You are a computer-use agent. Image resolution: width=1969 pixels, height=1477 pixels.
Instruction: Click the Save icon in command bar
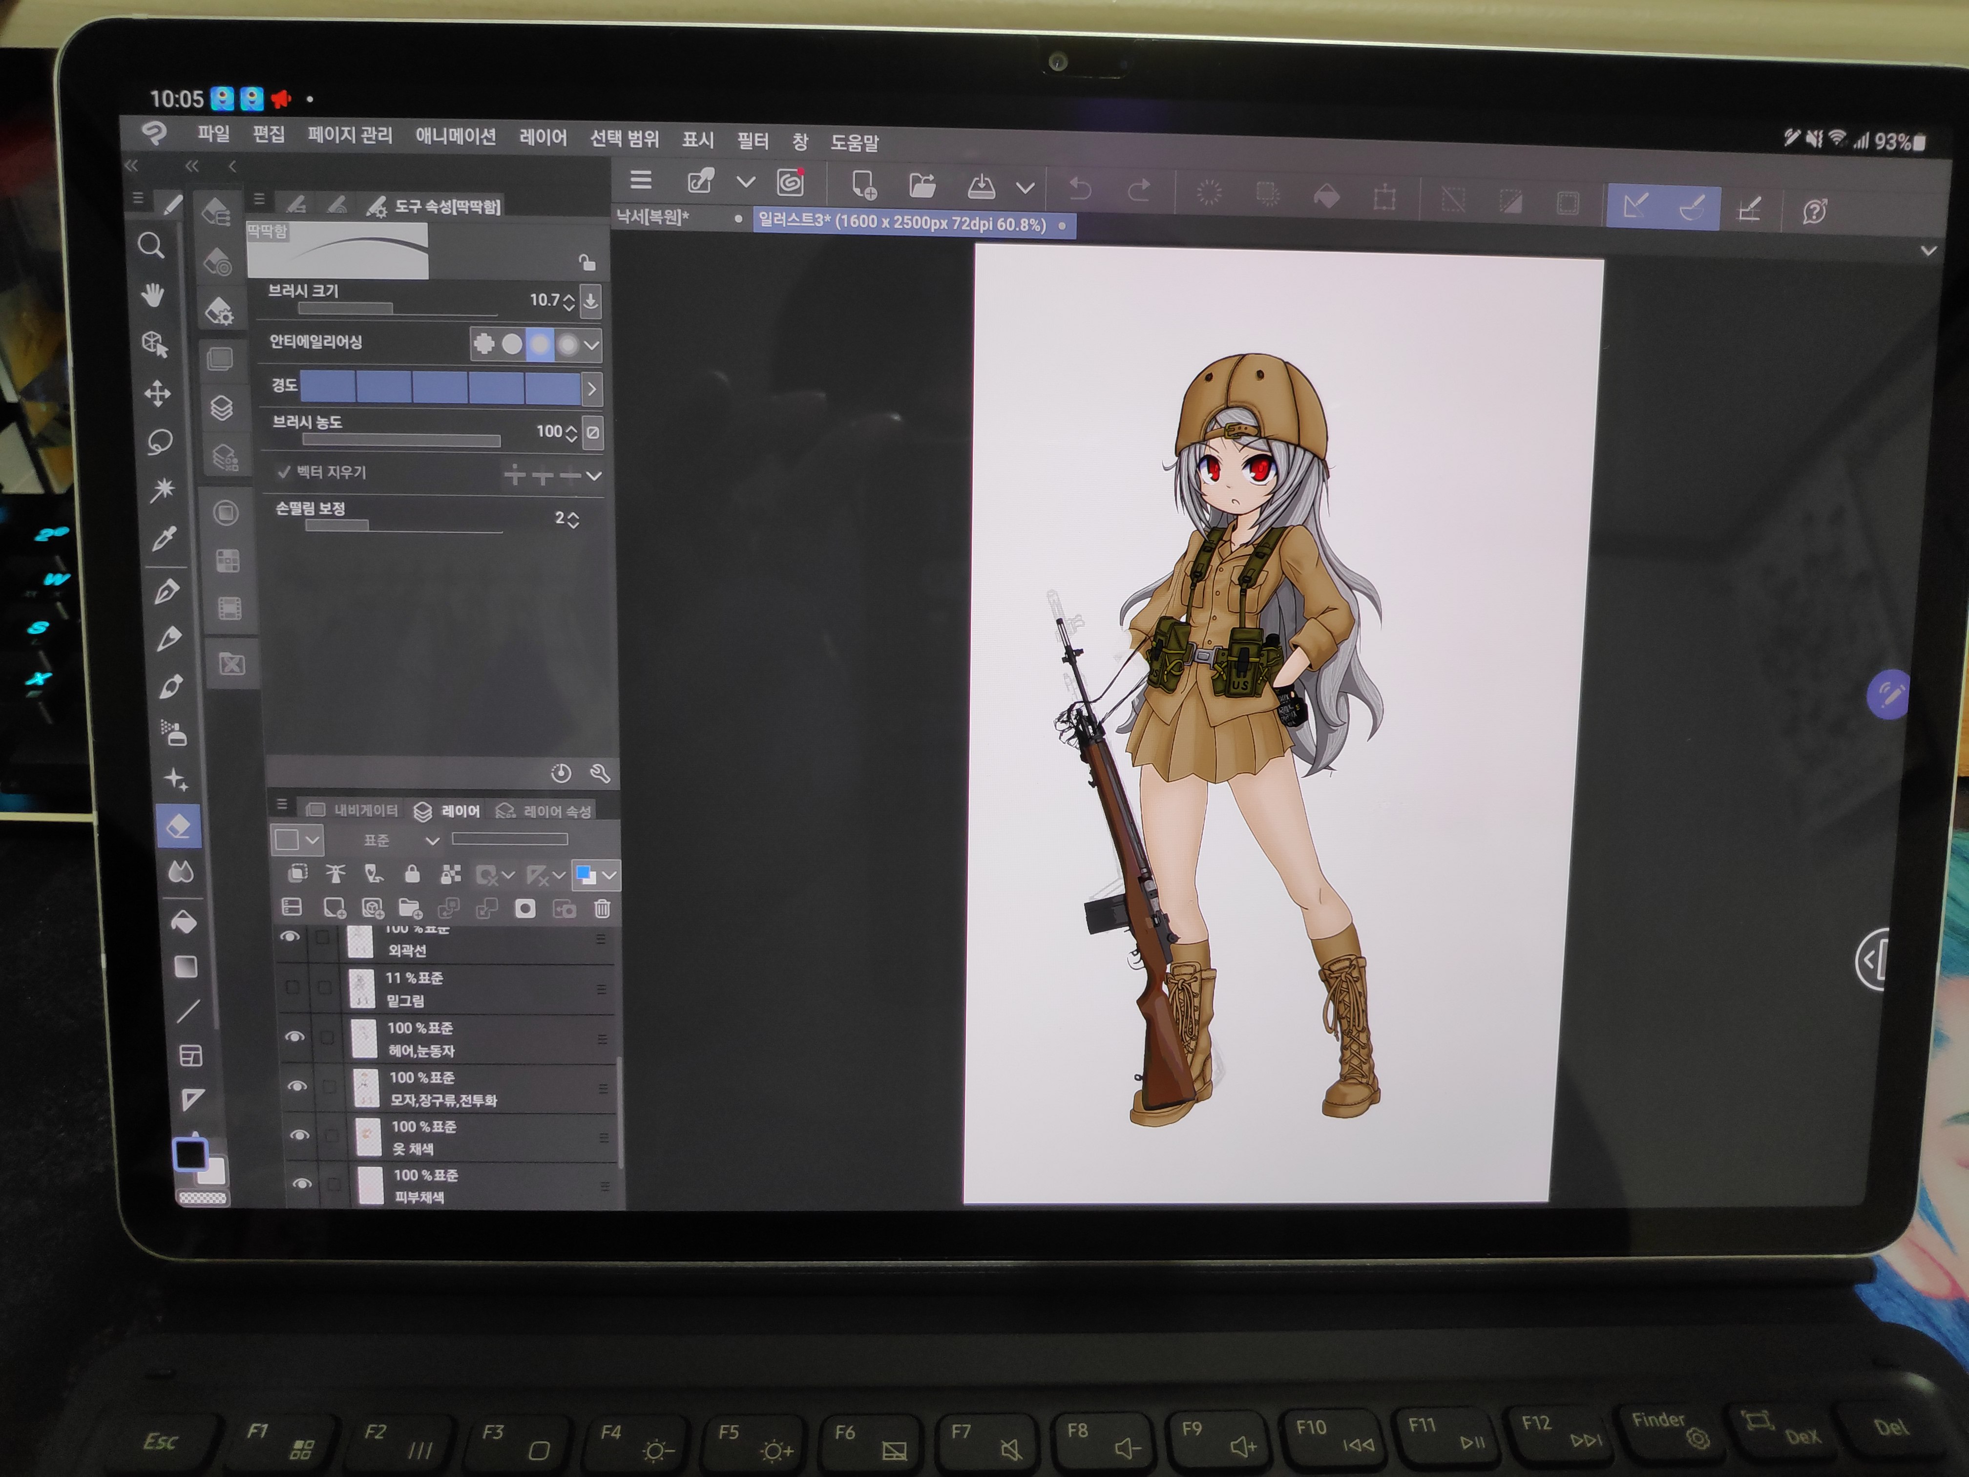pos(981,187)
